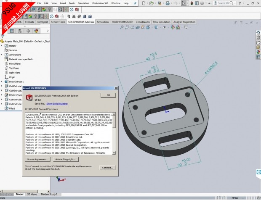Screen dimensions: 261x200
Task: Click scrollbar thumb in About text box
Action: (x=114, y=122)
